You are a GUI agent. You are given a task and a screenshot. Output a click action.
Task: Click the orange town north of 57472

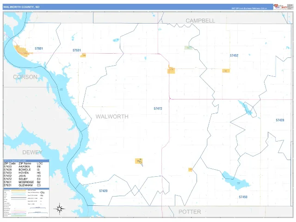[171, 70]
